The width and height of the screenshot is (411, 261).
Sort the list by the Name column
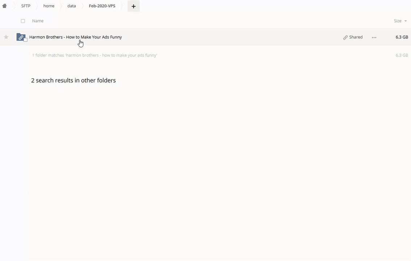(x=38, y=21)
